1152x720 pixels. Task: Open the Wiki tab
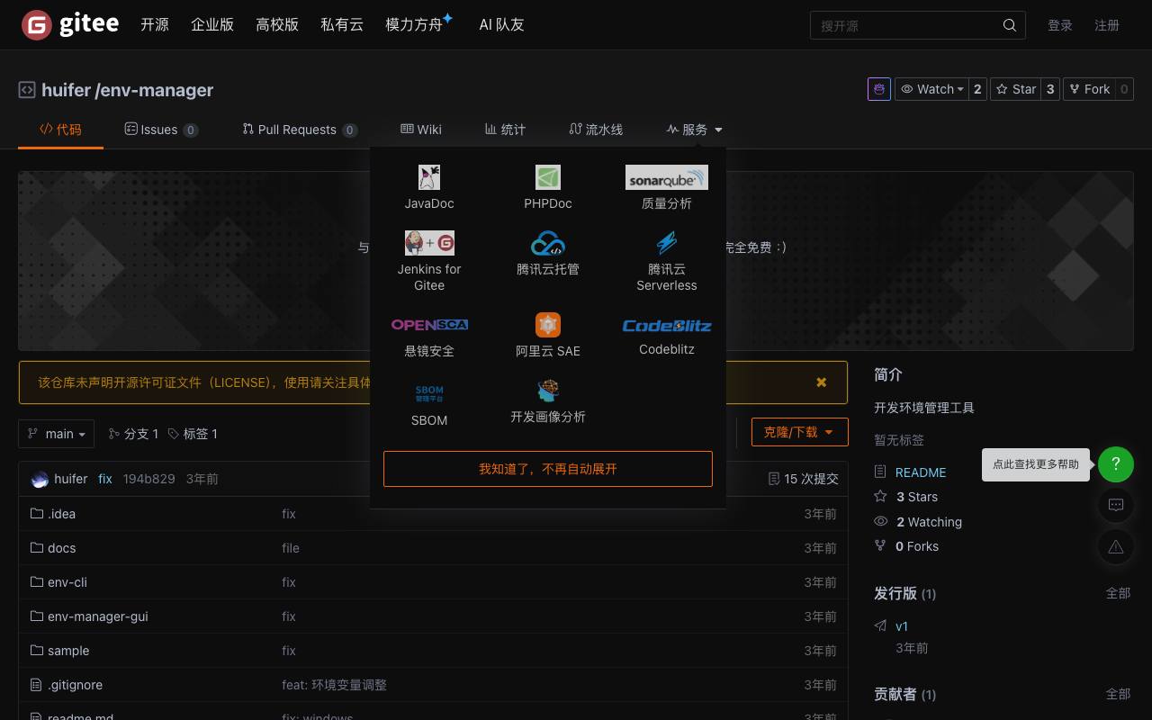(421, 130)
